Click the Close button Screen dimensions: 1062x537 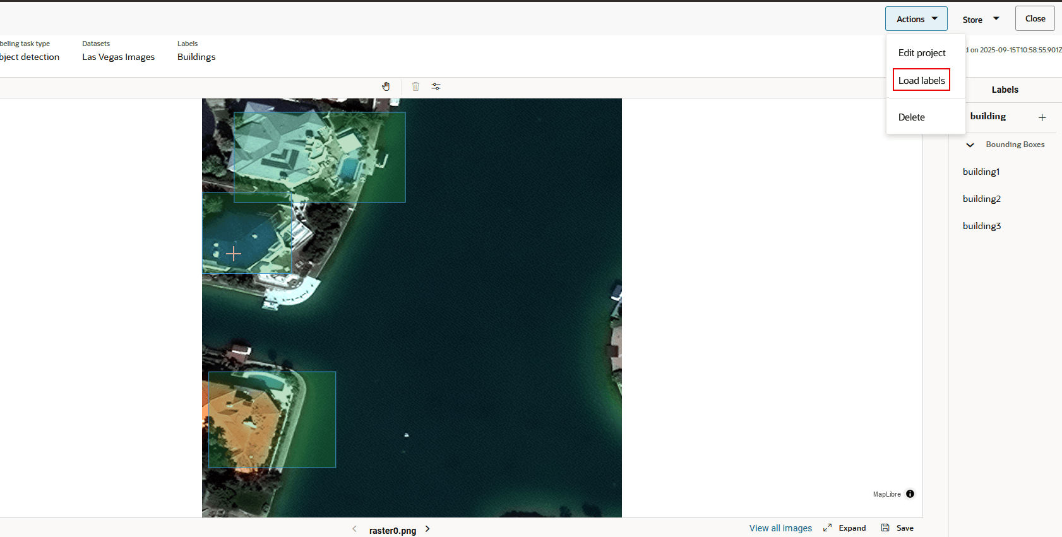click(x=1035, y=18)
